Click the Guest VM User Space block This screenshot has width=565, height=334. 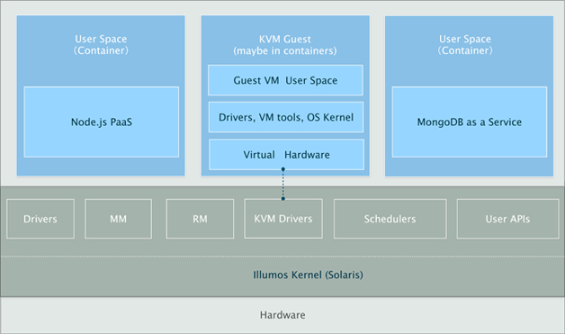285,80
